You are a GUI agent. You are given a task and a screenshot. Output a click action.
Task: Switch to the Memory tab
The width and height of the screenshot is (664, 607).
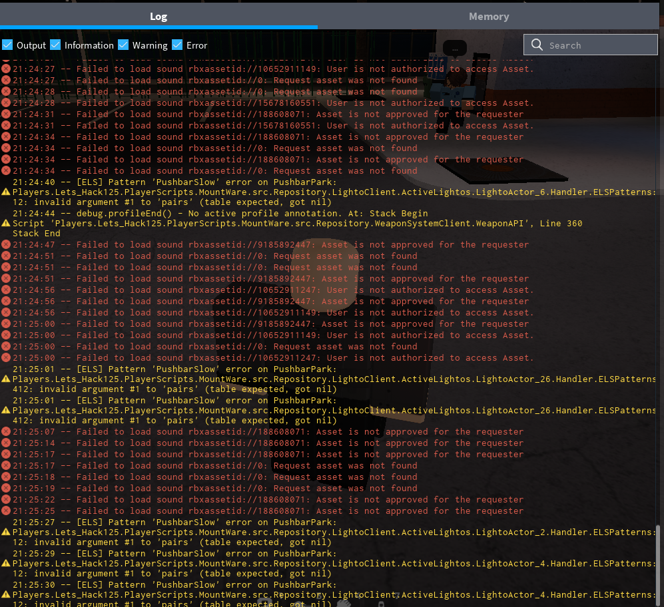[x=489, y=17]
